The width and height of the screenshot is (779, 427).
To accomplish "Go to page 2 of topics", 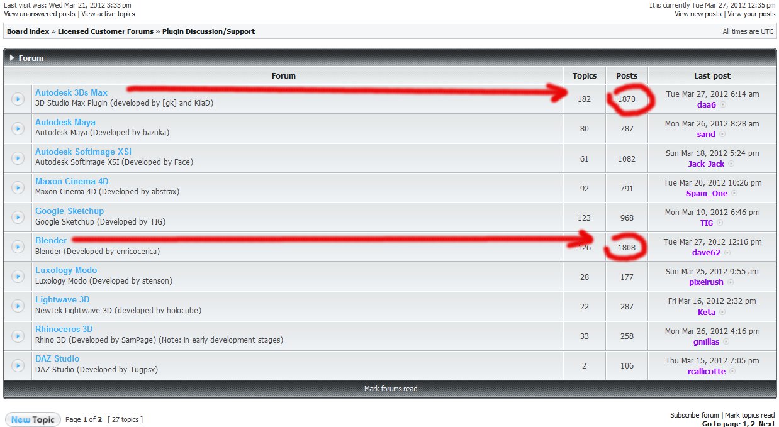I will [753, 424].
